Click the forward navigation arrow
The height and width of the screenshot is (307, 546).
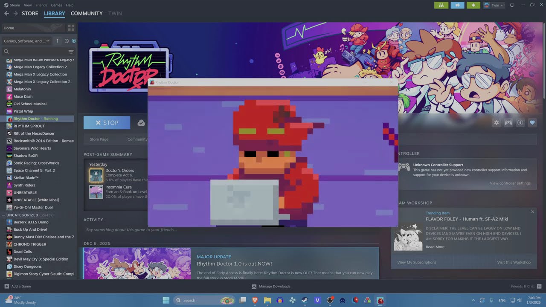15,14
